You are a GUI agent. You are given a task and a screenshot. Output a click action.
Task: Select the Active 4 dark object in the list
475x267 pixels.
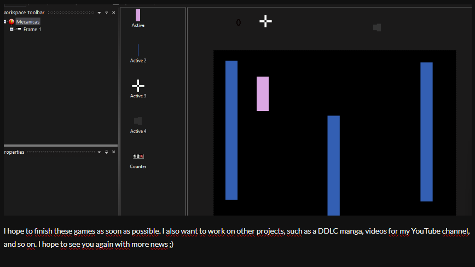[x=138, y=121]
